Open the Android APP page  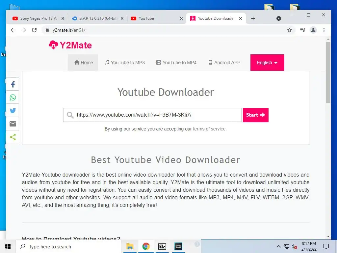click(224, 63)
